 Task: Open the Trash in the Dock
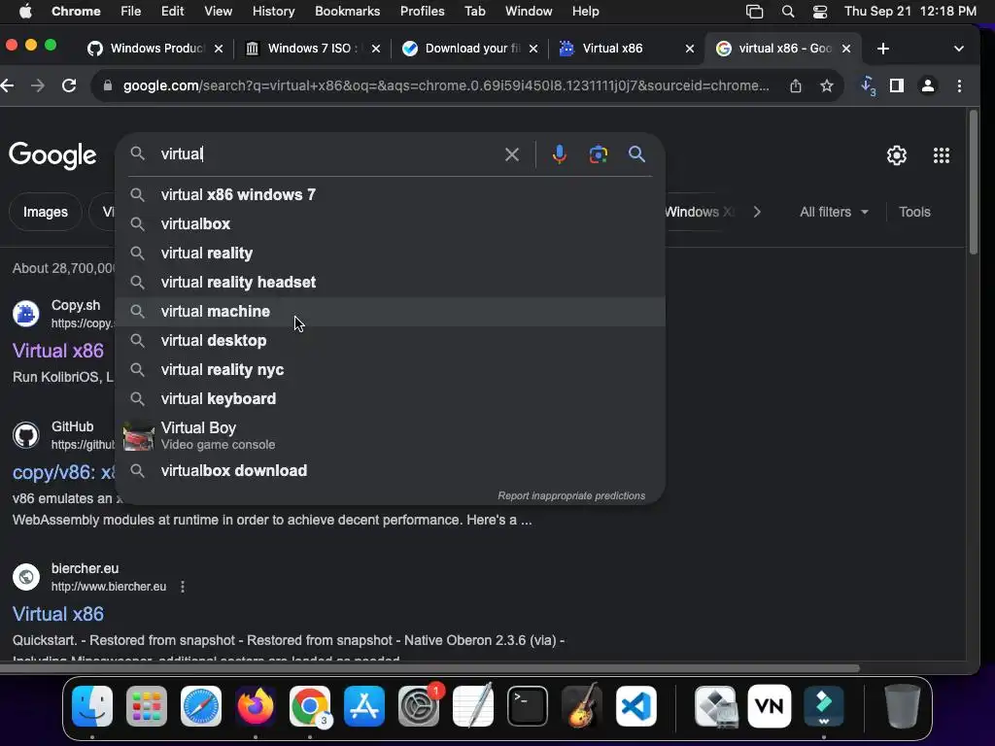point(902,705)
